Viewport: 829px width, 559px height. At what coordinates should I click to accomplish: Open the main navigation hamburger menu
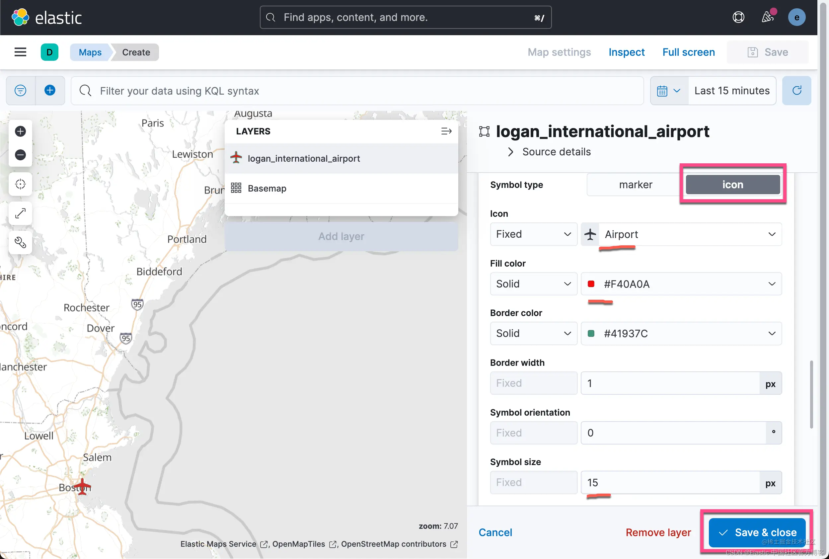point(20,52)
